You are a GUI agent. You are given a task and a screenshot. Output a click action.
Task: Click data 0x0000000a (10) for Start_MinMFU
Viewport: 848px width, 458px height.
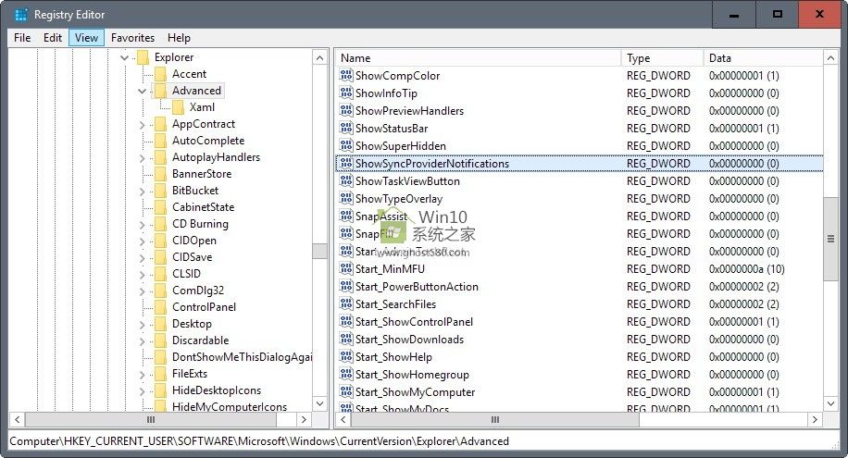point(746,268)
